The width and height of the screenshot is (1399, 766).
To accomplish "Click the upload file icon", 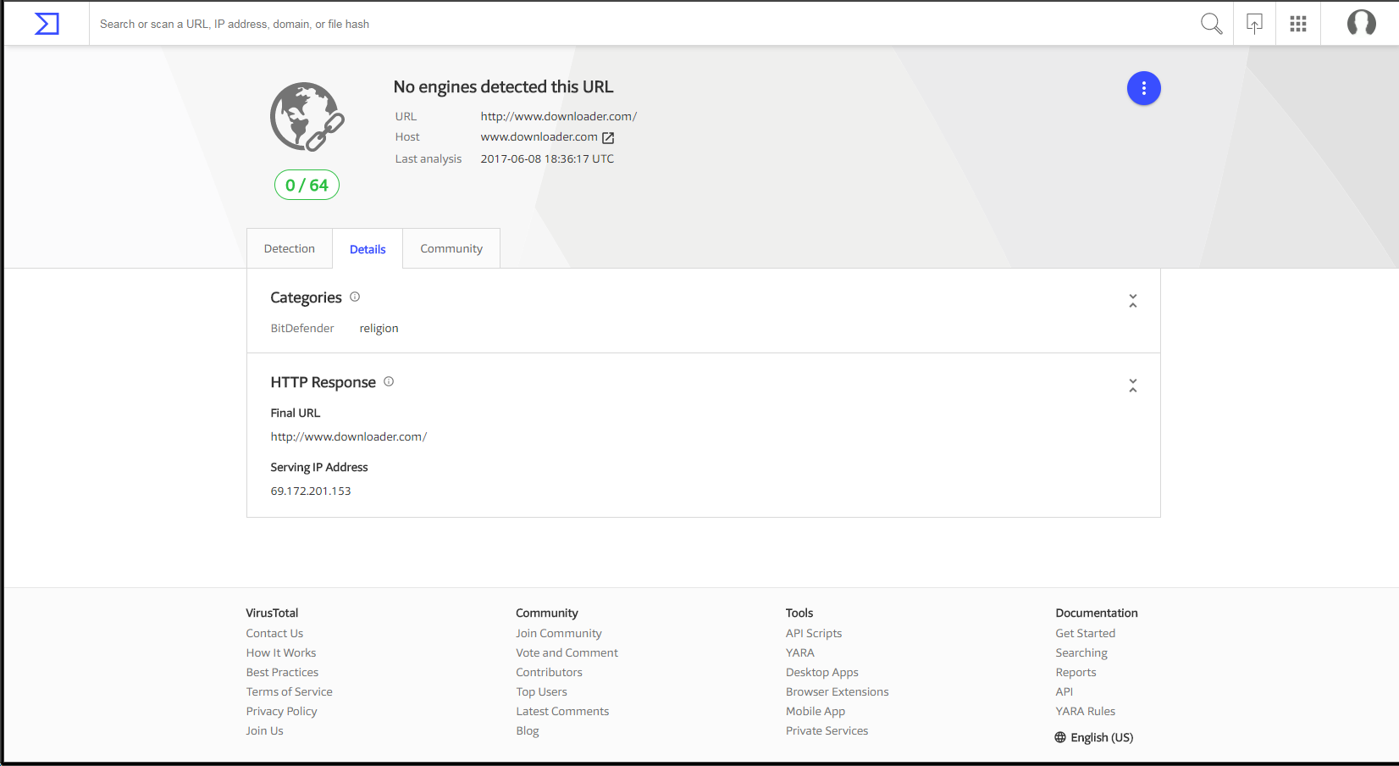I will coord(1254,24).
